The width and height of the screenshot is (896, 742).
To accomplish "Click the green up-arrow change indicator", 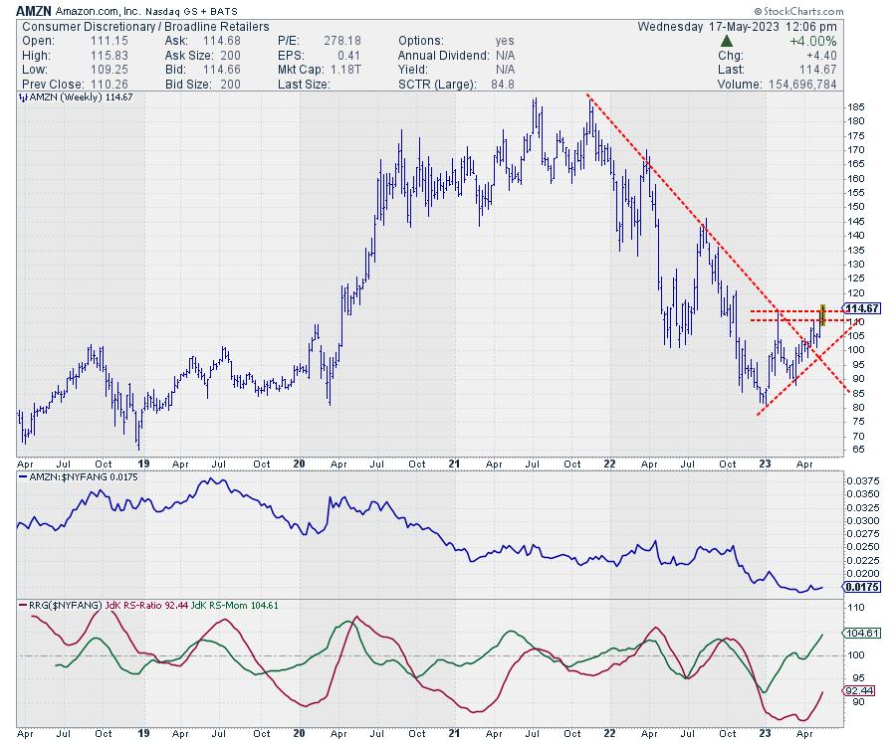I will pyautogui.click(x=728, y=40).
